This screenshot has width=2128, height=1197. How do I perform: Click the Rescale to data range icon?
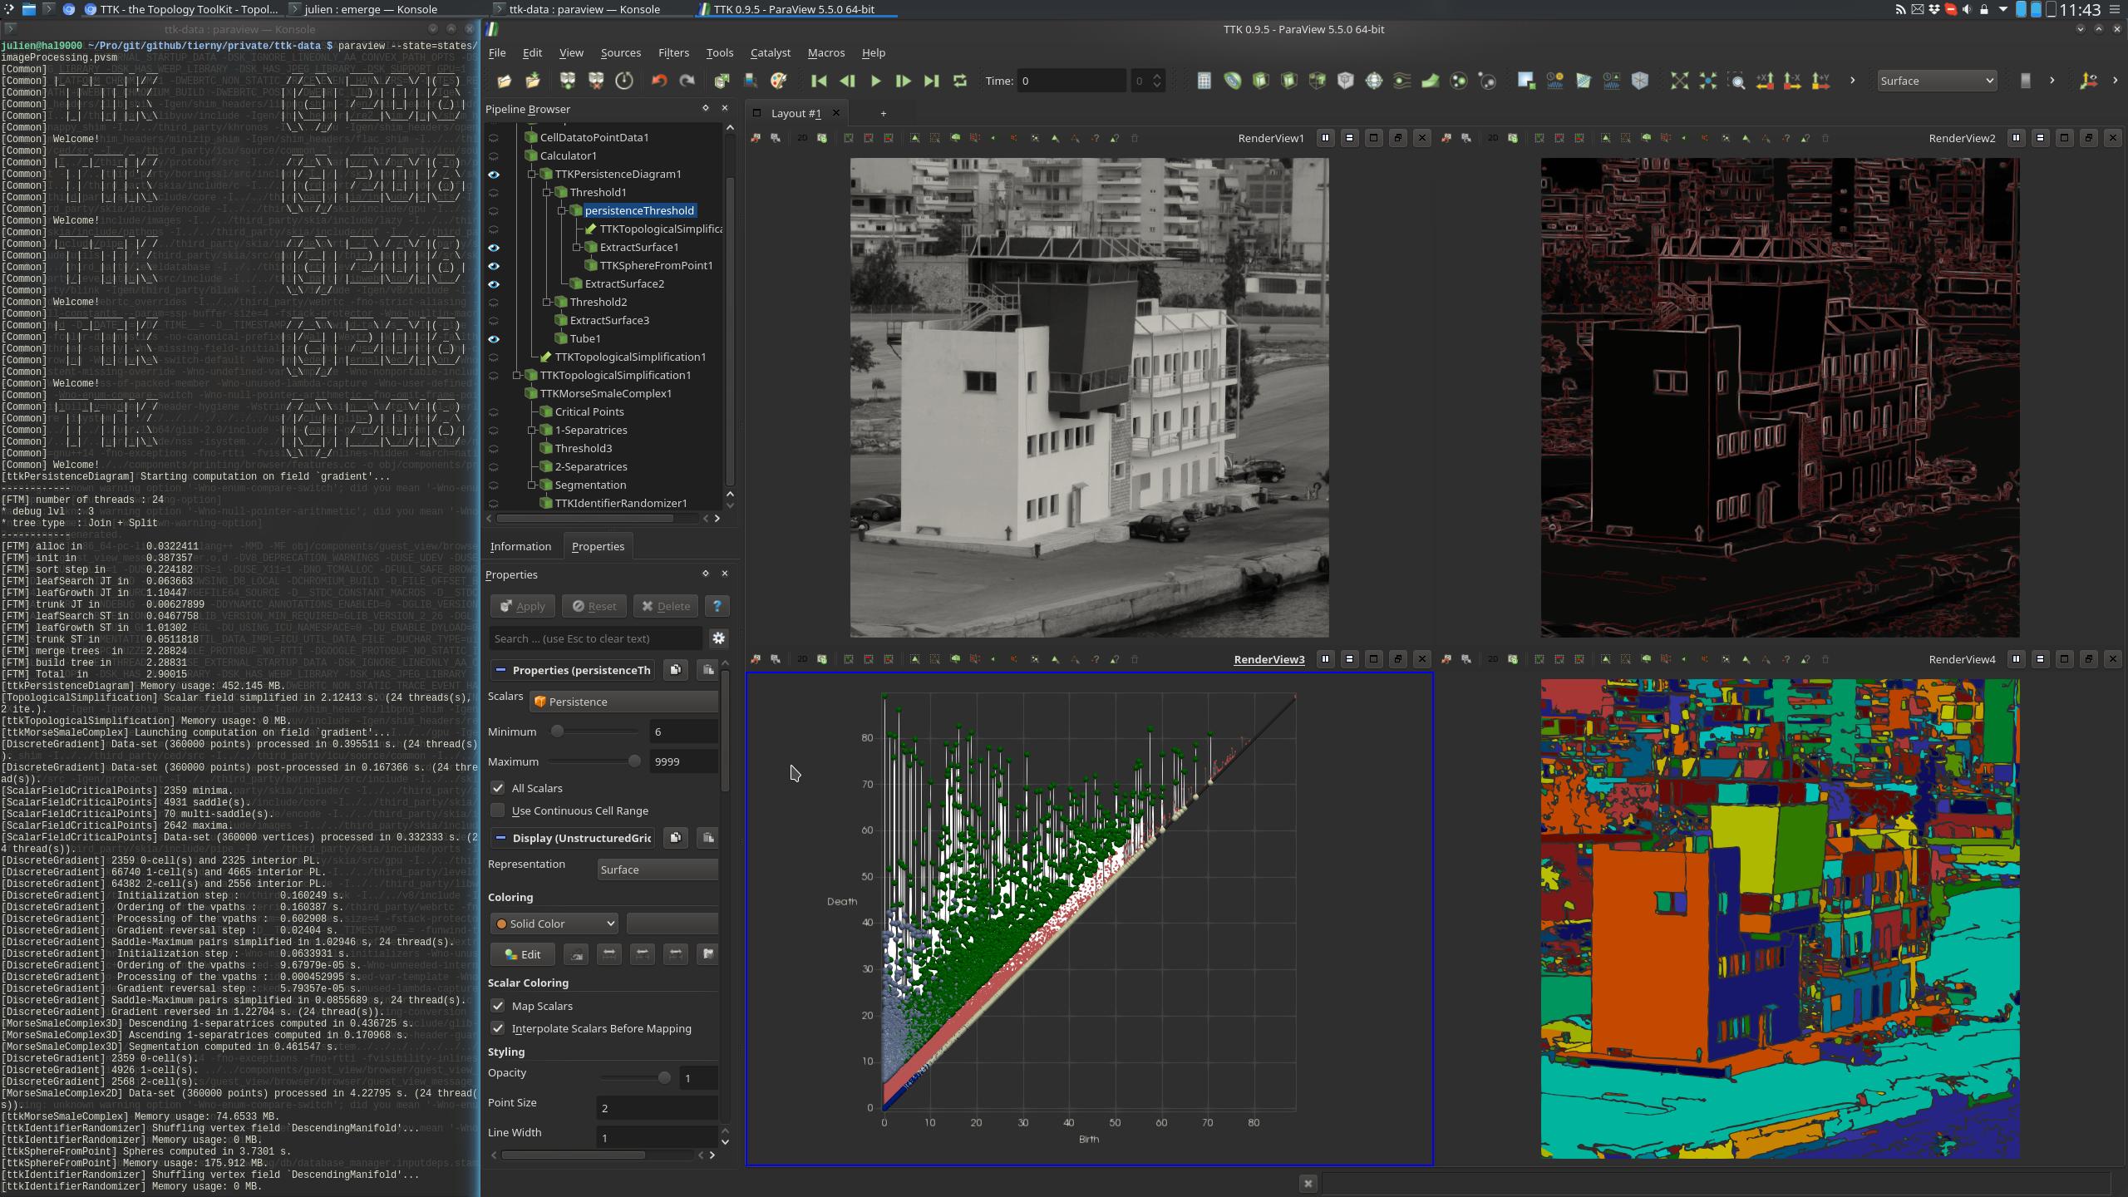tap(609, 954)
